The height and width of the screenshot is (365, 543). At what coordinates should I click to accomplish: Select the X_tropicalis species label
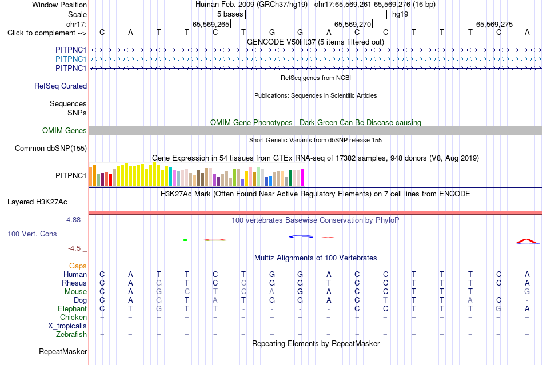(67, 326)
